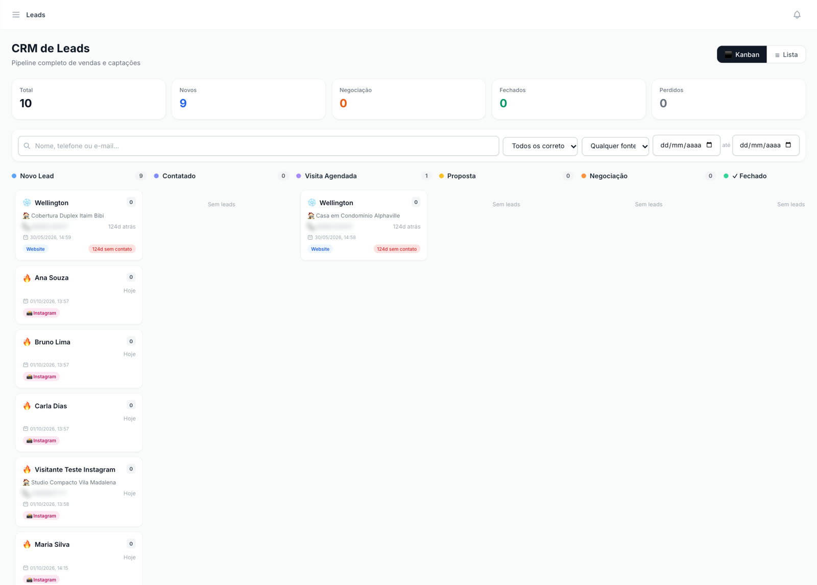Click the Total leads stat card
Screen dimensions: 817x585
[x=88, y=99]
